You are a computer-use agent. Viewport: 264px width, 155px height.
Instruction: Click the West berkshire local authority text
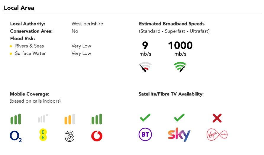[x=87, y=24]
